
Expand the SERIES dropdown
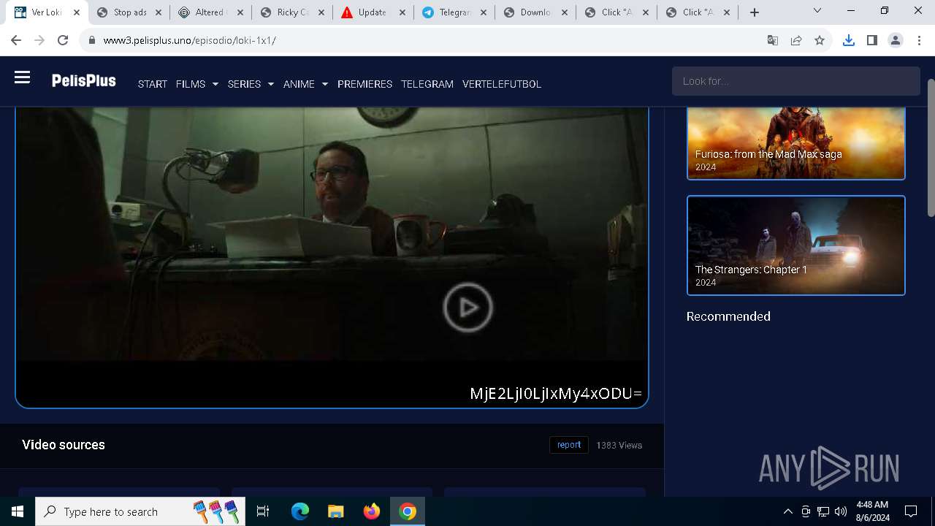[x=251, y=84]
